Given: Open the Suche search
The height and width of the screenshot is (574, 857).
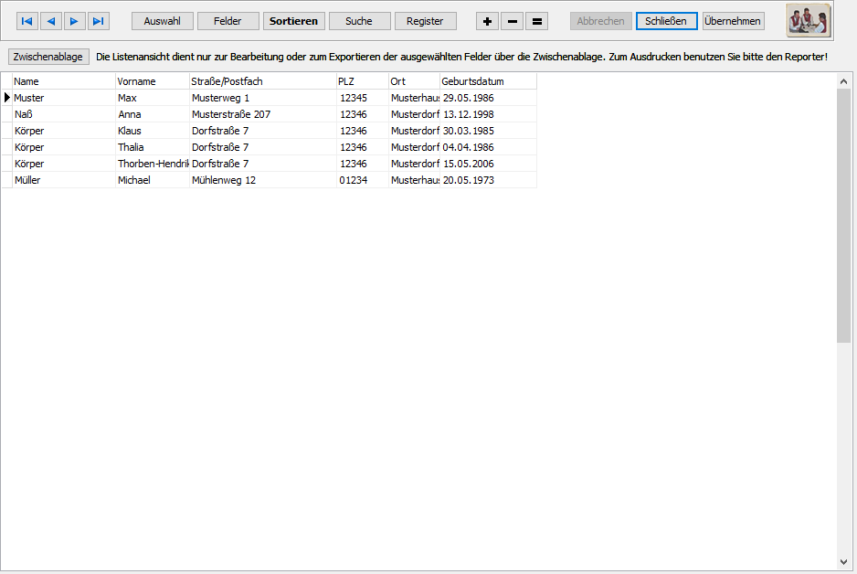Looking at the screenshot, I should [359, 21].
